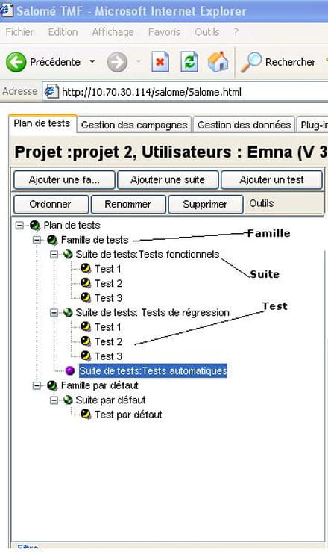Collapse the Famille par défaut node
This screenshot has width=328, height=552.
point(37,385)
